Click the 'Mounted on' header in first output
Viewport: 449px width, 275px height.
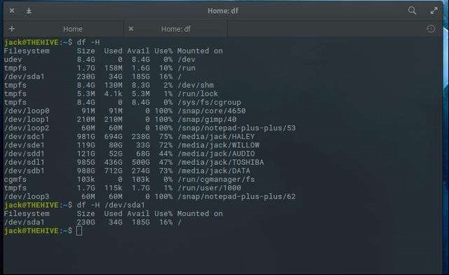(x=200, y=51)
